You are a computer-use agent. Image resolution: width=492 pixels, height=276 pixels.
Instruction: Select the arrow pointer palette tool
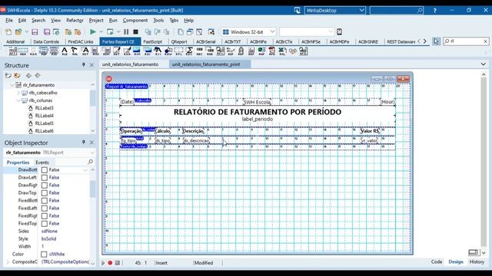[x=436, y=41]
